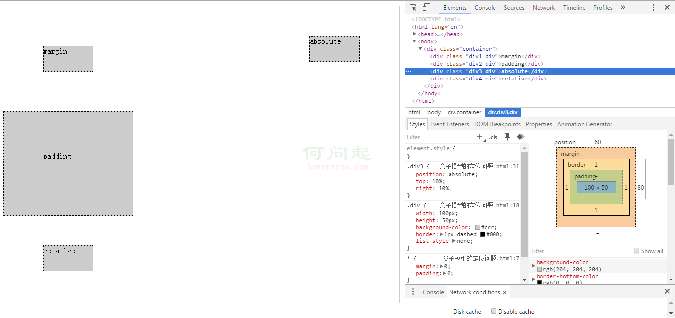
Task: Show more DevTools tabs with chevron
Action: [623, 8]
